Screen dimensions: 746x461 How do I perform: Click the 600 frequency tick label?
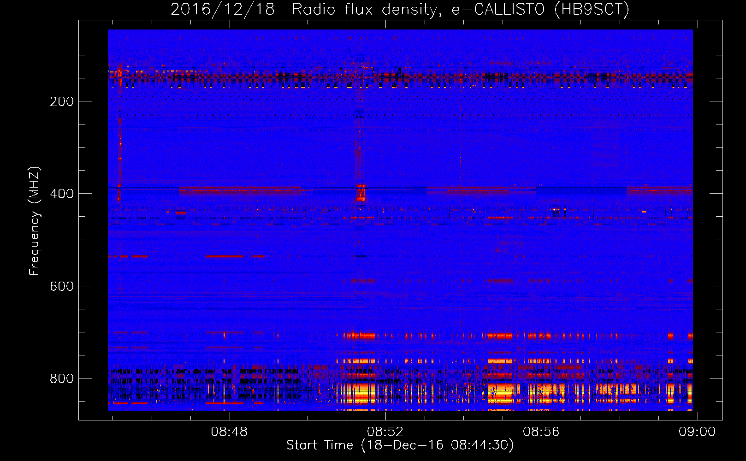(x=61, y=286)
